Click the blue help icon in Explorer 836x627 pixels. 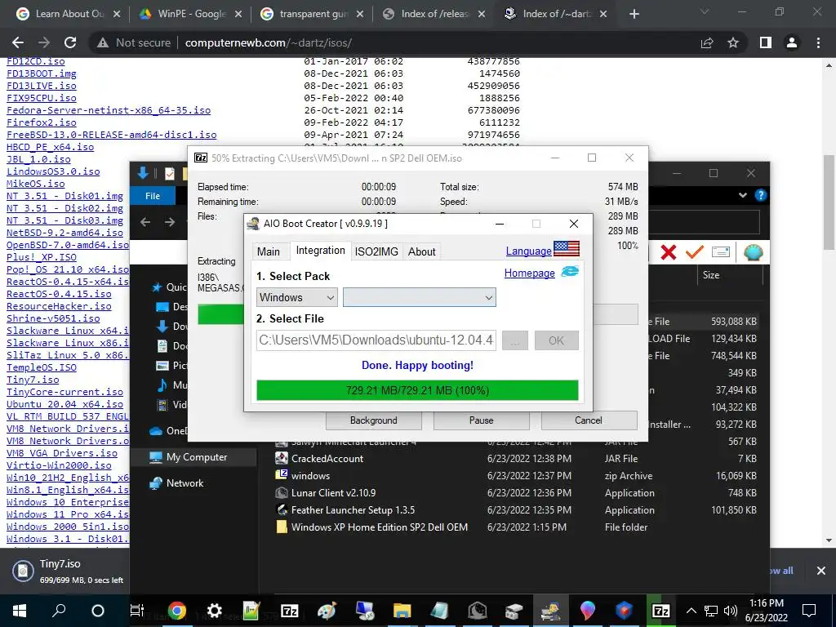point(761,196)
